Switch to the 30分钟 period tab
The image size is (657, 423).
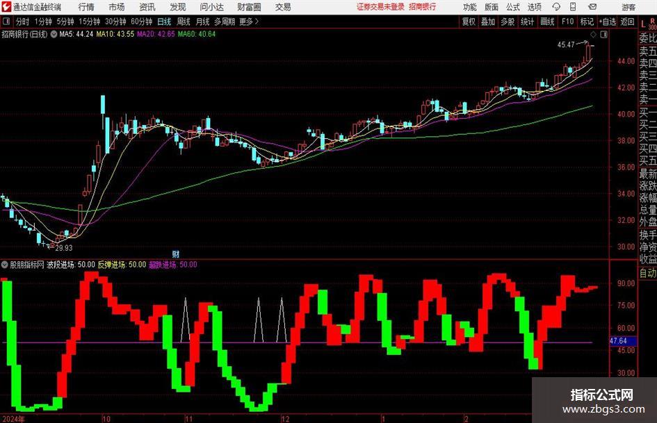coord(115,22)
